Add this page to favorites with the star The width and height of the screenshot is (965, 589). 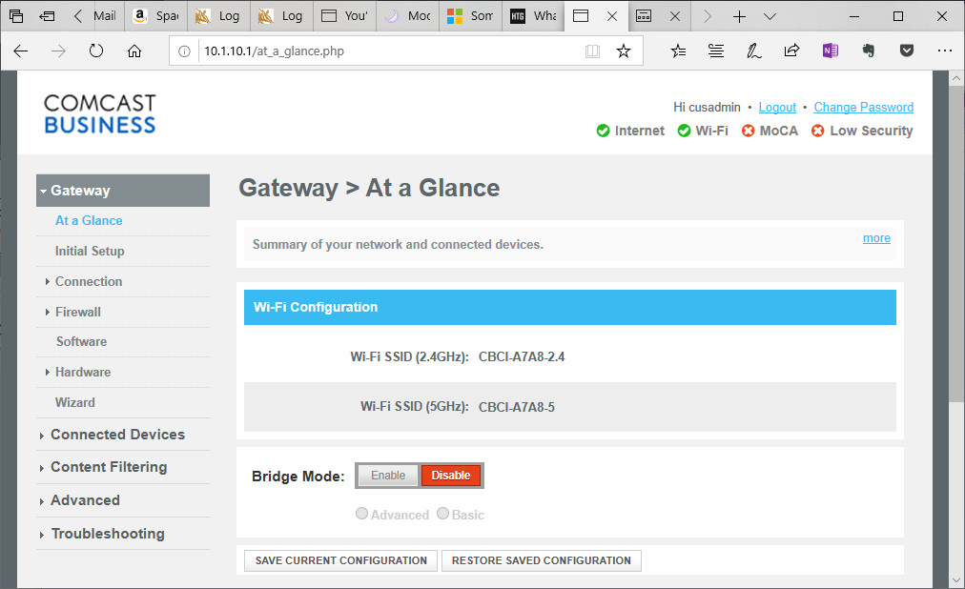tap(624, 51)
